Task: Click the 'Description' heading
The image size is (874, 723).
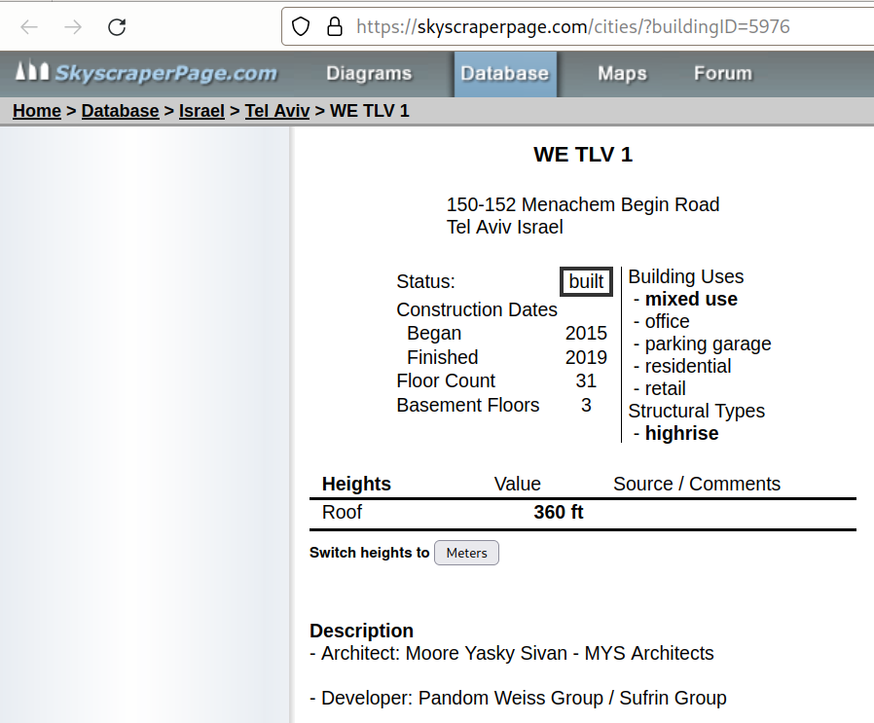Action: coord(361,631)
